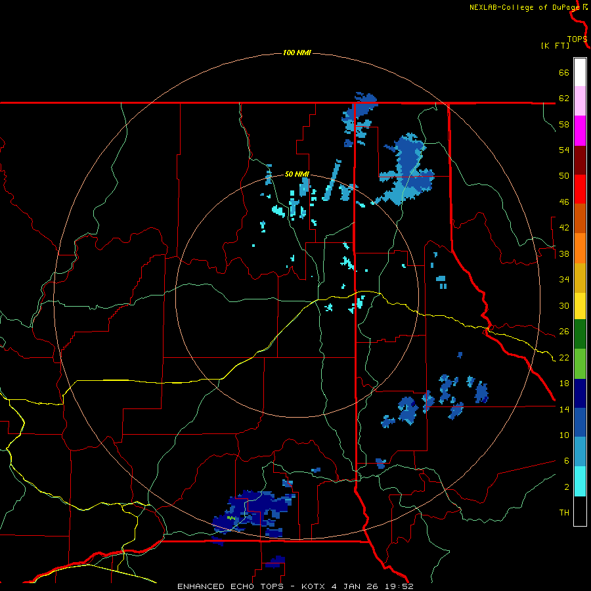This screenshot has width=591, height=591.
Task: Click the 100 NMI range ring label
Action: click(x=297, y=53)
